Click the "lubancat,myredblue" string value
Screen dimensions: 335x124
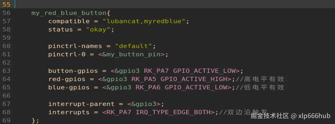coord(144,21)
